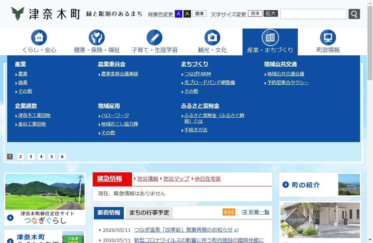The width and height of the screenshot is (373, 243).
Task: Click the 健康・保険・福祉 heart icon
Action: 97,37
